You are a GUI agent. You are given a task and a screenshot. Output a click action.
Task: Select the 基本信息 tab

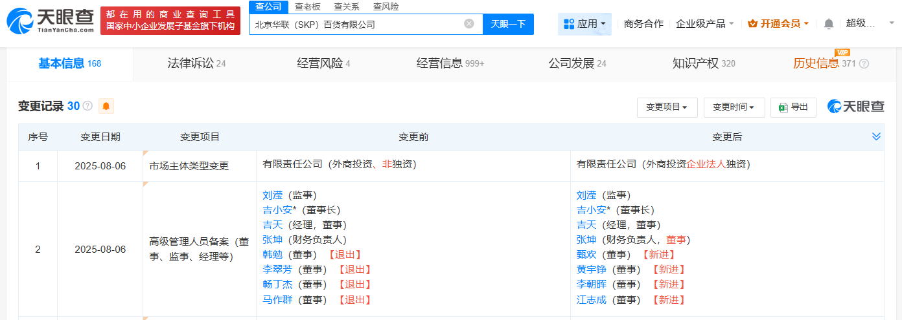tap(69, 64)
